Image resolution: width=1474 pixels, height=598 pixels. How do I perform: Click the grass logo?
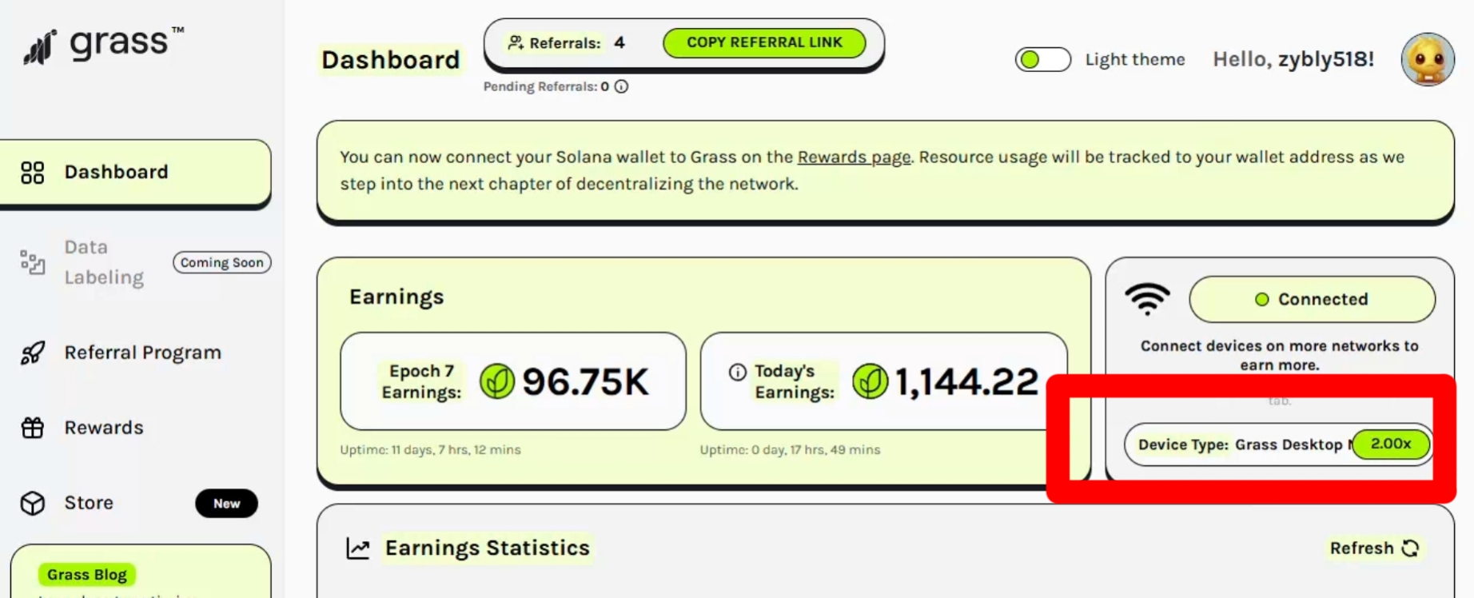pyautogui.click(x=103, y=46)
